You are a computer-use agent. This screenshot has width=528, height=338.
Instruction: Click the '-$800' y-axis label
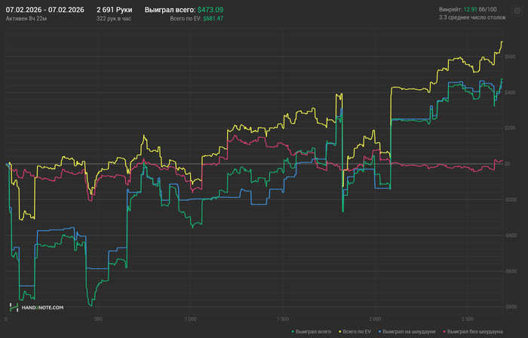510,307
